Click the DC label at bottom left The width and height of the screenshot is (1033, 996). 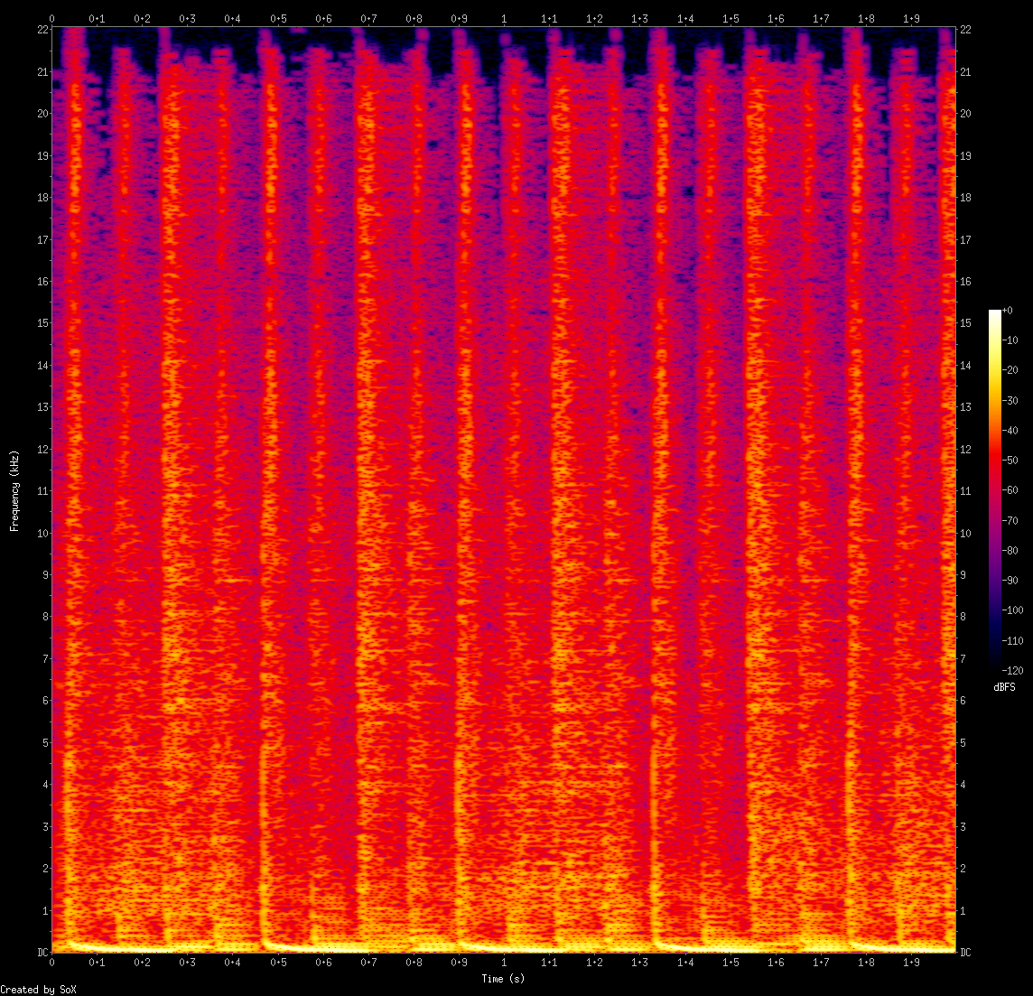pos(43,953)
